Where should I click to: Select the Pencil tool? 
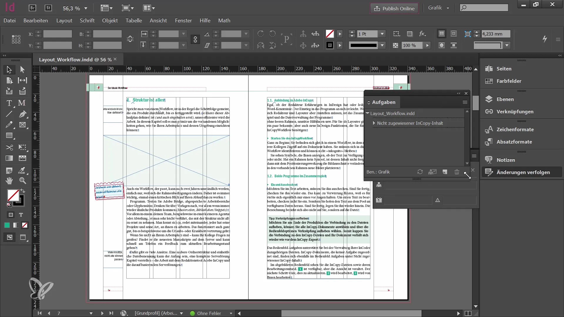(x=9, y=125)
